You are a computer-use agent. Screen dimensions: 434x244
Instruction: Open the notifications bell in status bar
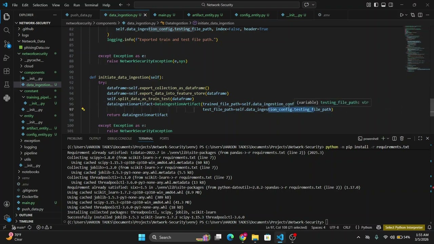[429, 227]
